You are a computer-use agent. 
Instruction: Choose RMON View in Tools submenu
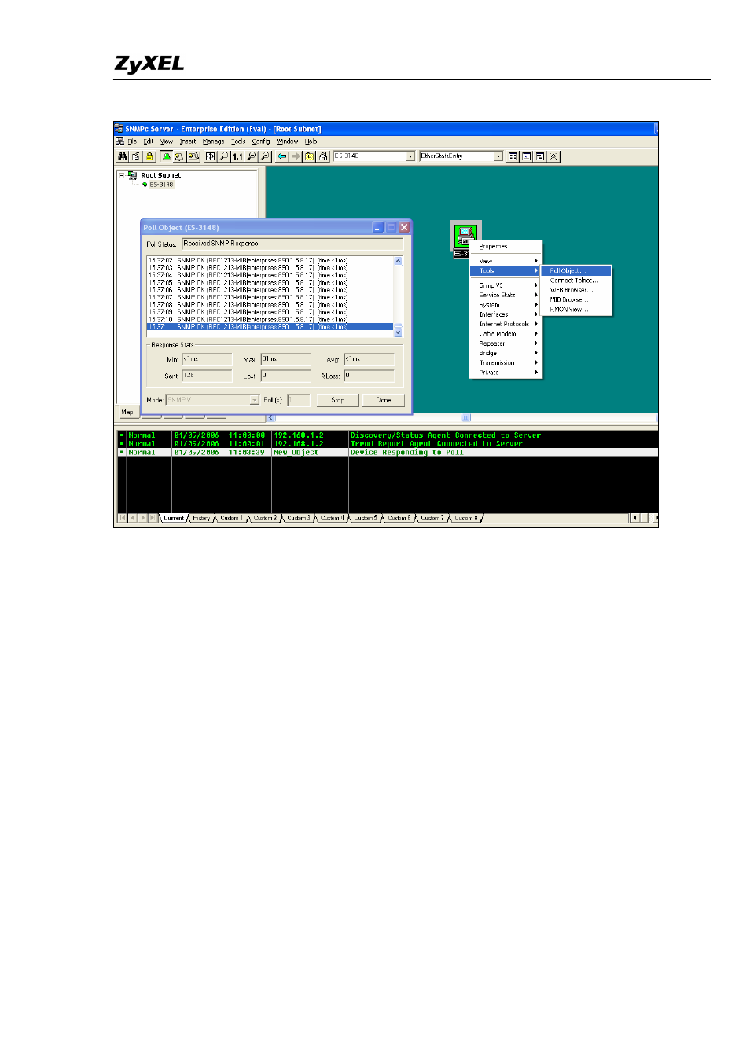576,310
